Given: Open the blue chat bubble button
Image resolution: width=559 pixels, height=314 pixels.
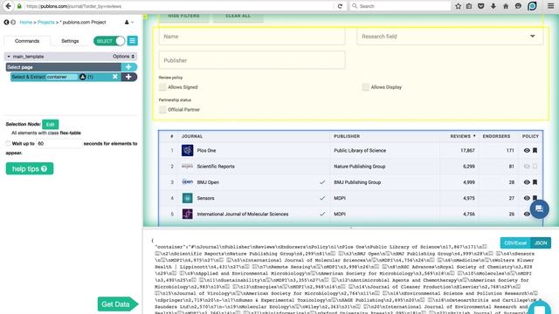Looking at the screenshot, I should click(x=540, y=208).
